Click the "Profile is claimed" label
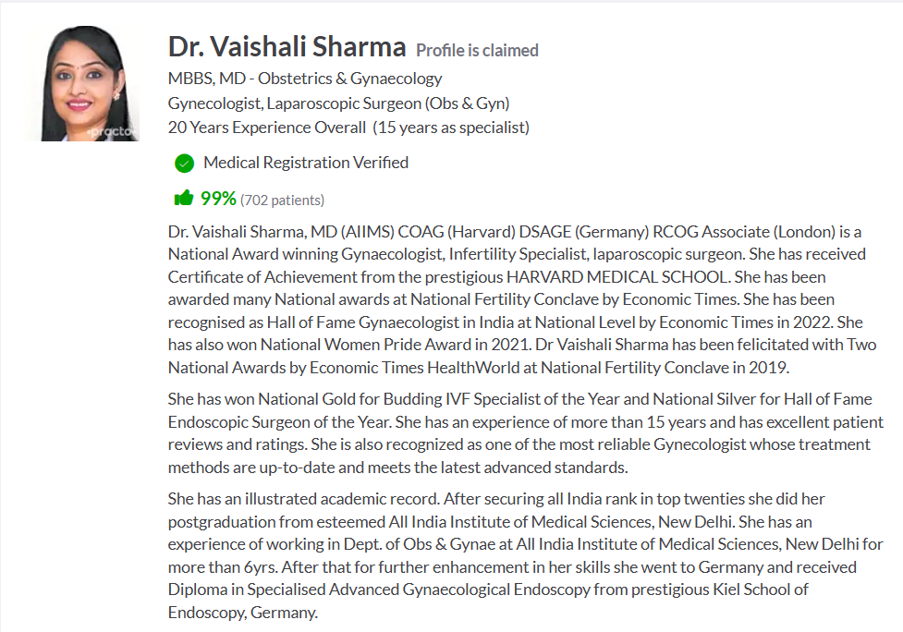This screenshot has width=903, height=632. (477, 51)
